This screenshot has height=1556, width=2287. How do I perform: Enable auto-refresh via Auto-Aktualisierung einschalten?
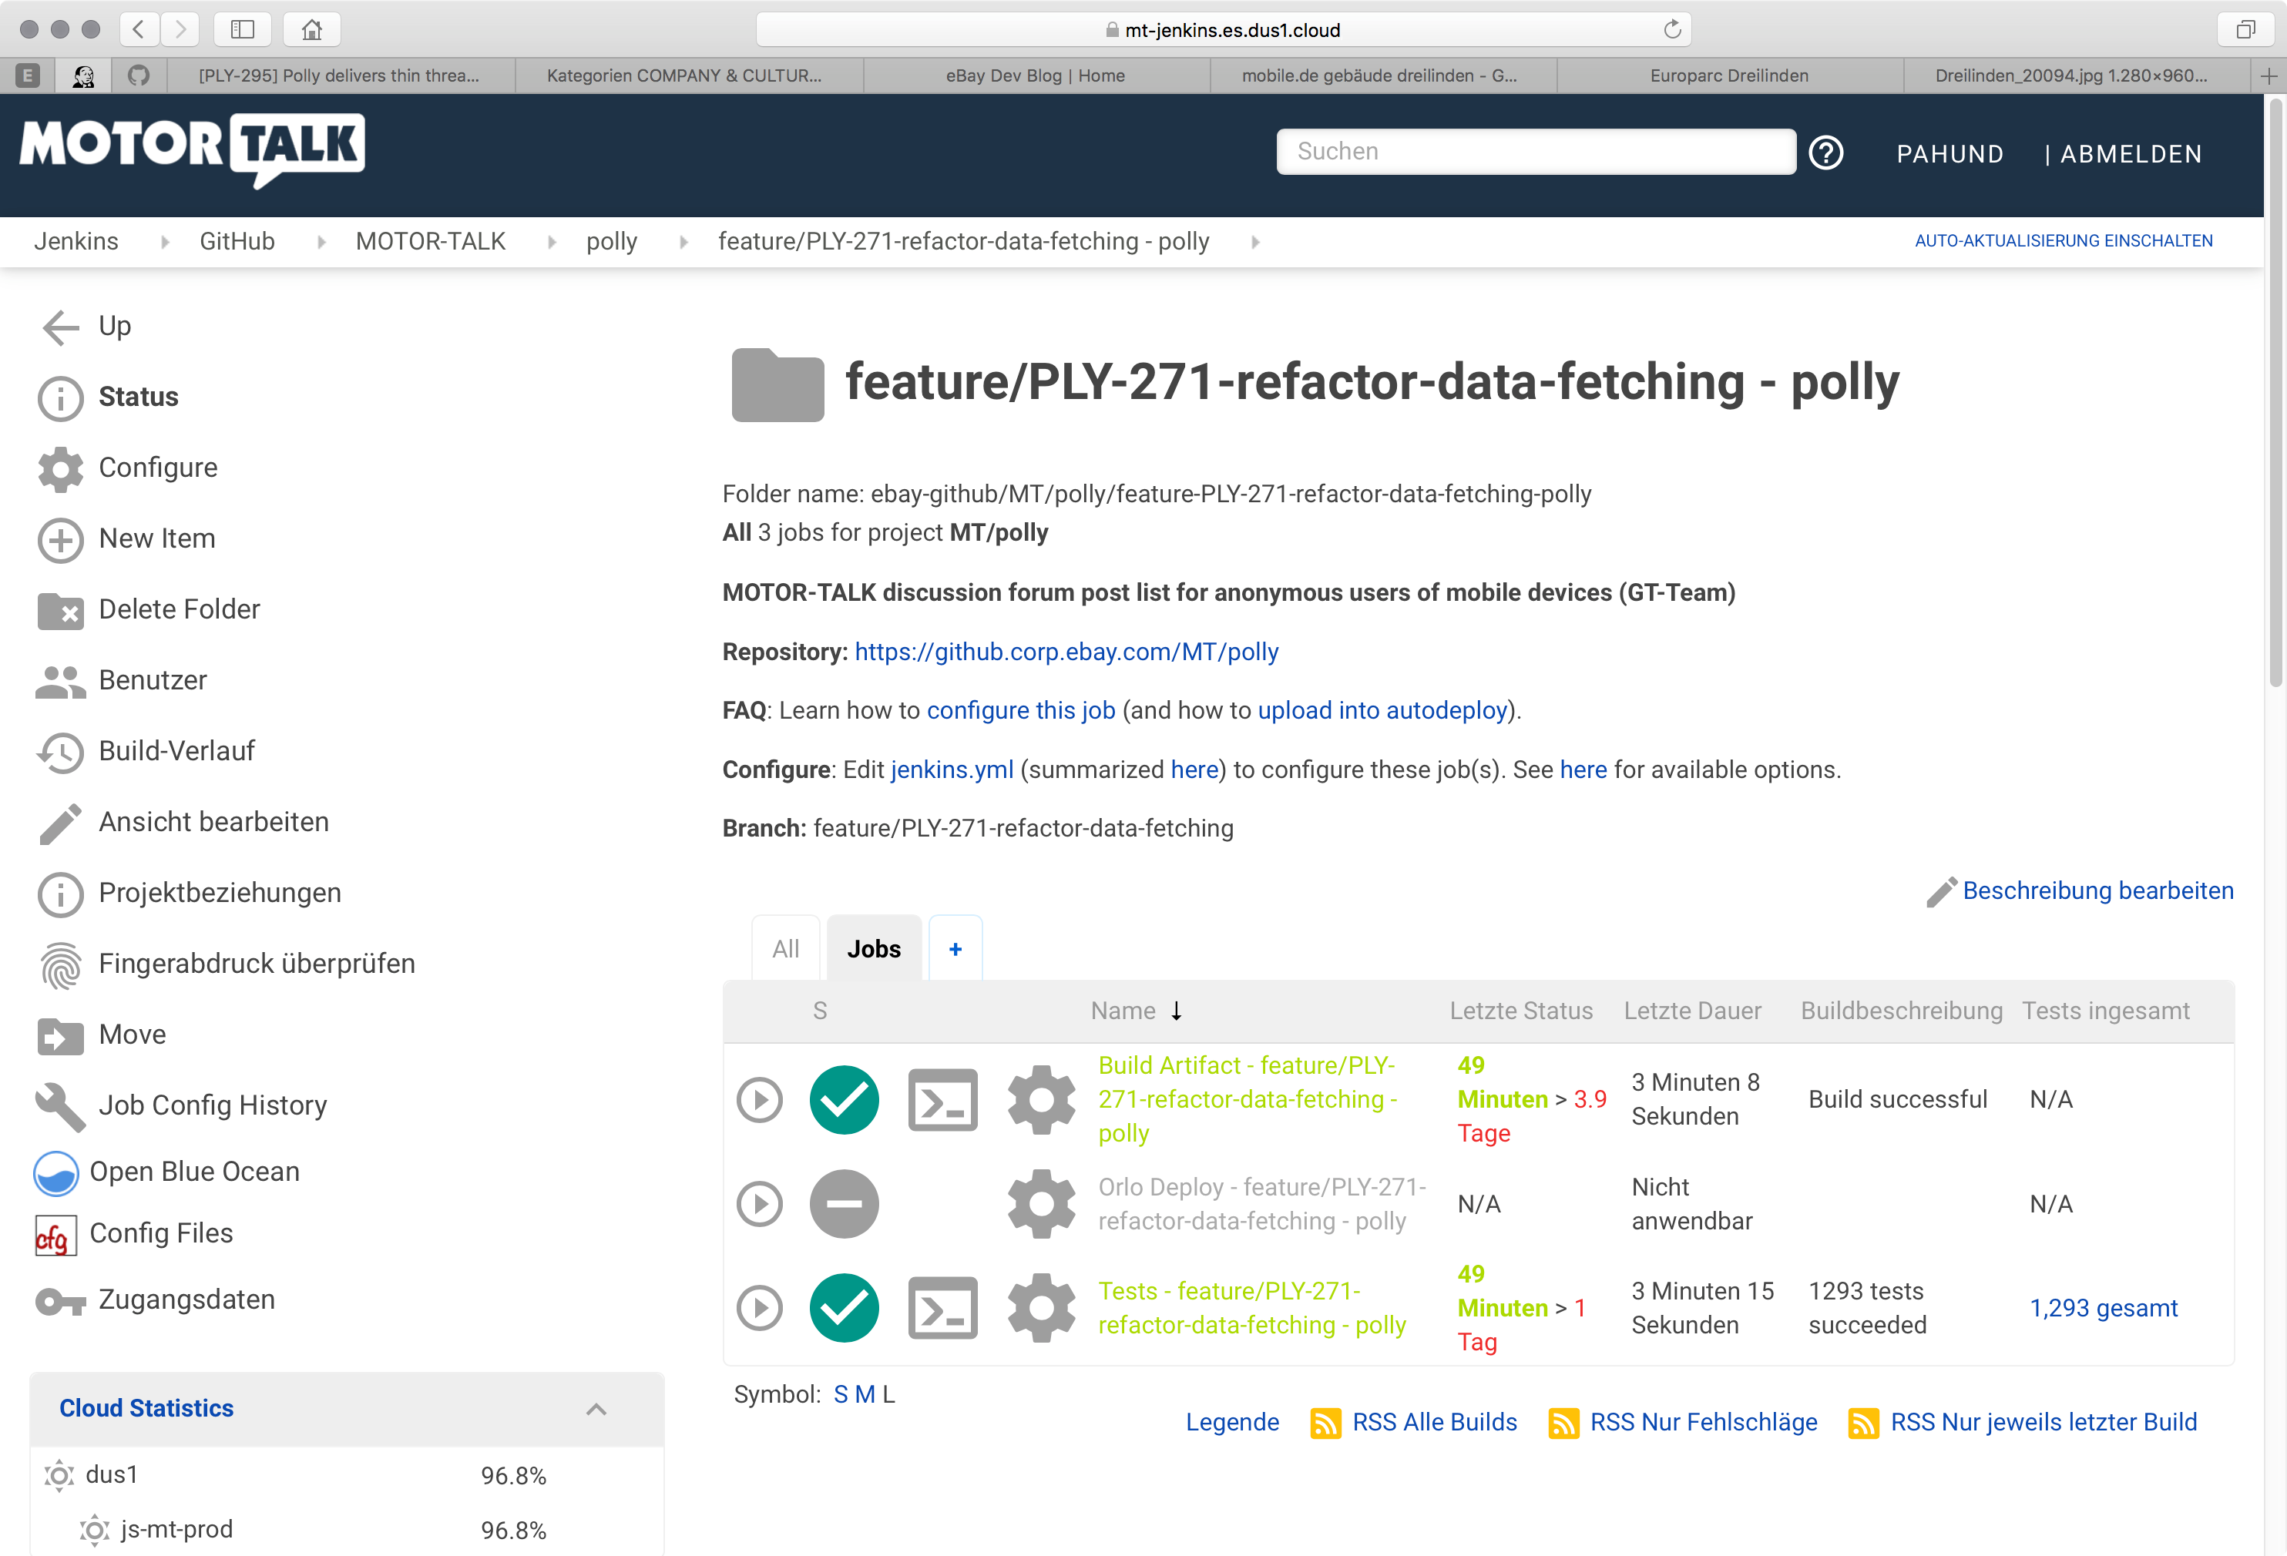pyautogui.click(x=2064, y=241)
